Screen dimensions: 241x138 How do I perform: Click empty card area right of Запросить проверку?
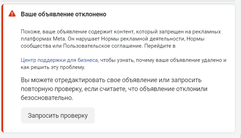[165, 115]
